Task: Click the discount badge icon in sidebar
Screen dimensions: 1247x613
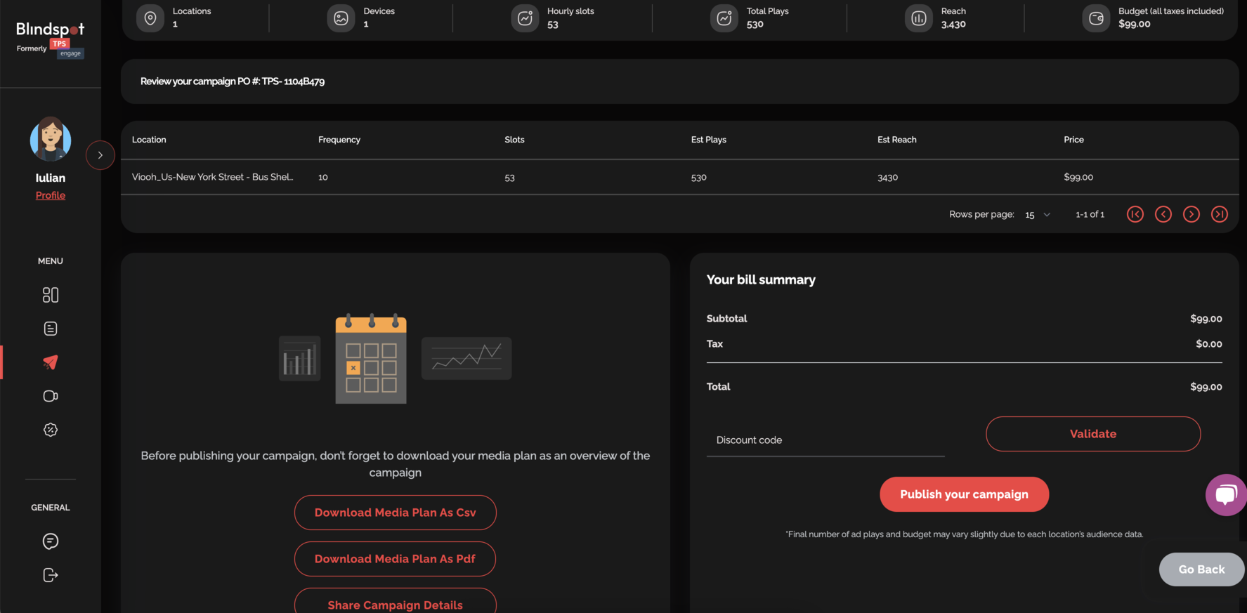Action: pos(51,430)
